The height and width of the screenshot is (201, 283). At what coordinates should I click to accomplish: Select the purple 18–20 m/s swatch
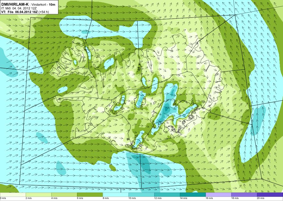[x=244, y=195]
